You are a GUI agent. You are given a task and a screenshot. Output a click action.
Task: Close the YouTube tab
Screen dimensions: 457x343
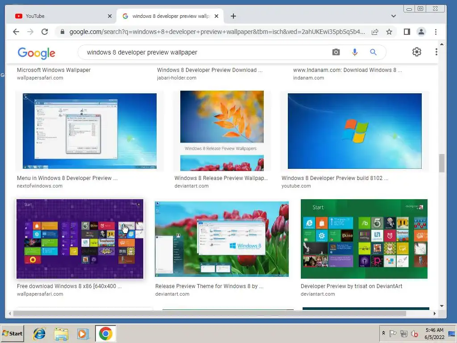pos(110,16)
